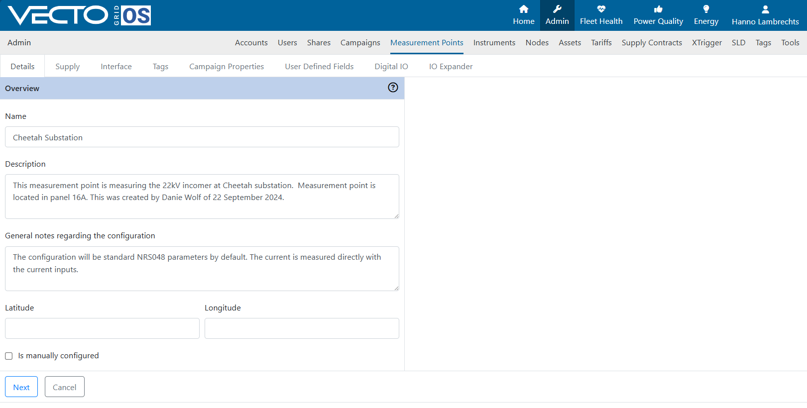Open Nodes admin link
Viewport: 807px width, 408px height.
click(537, 43)
